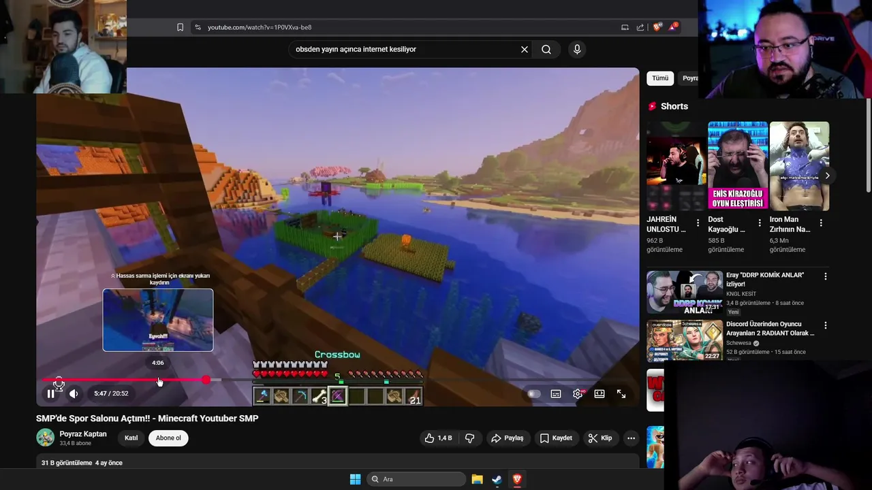Click the youtube.com address URL
Screen dimensions: 872x490
260,27
